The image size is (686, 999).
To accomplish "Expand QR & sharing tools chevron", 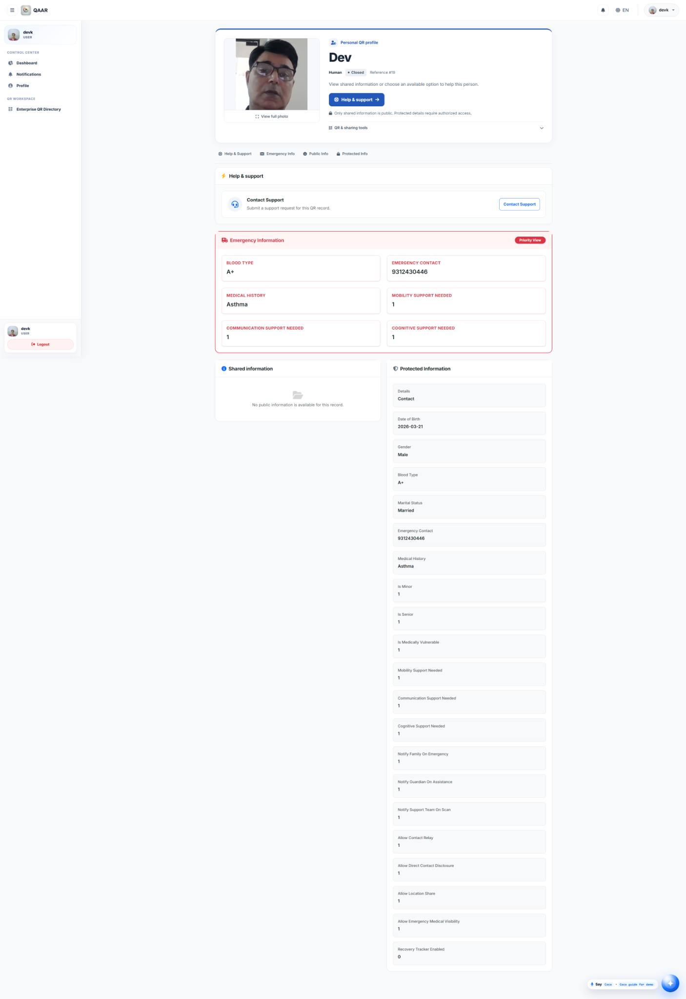I will tap(542, 128).
